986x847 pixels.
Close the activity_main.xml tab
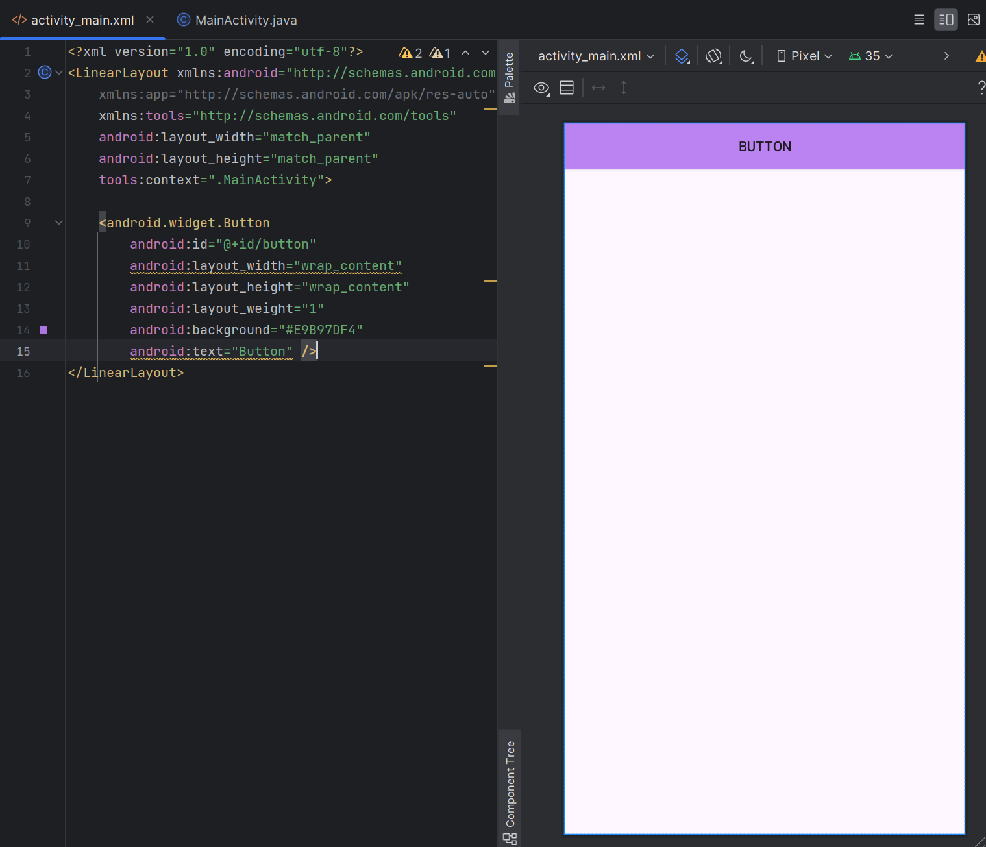click(150, 19)
